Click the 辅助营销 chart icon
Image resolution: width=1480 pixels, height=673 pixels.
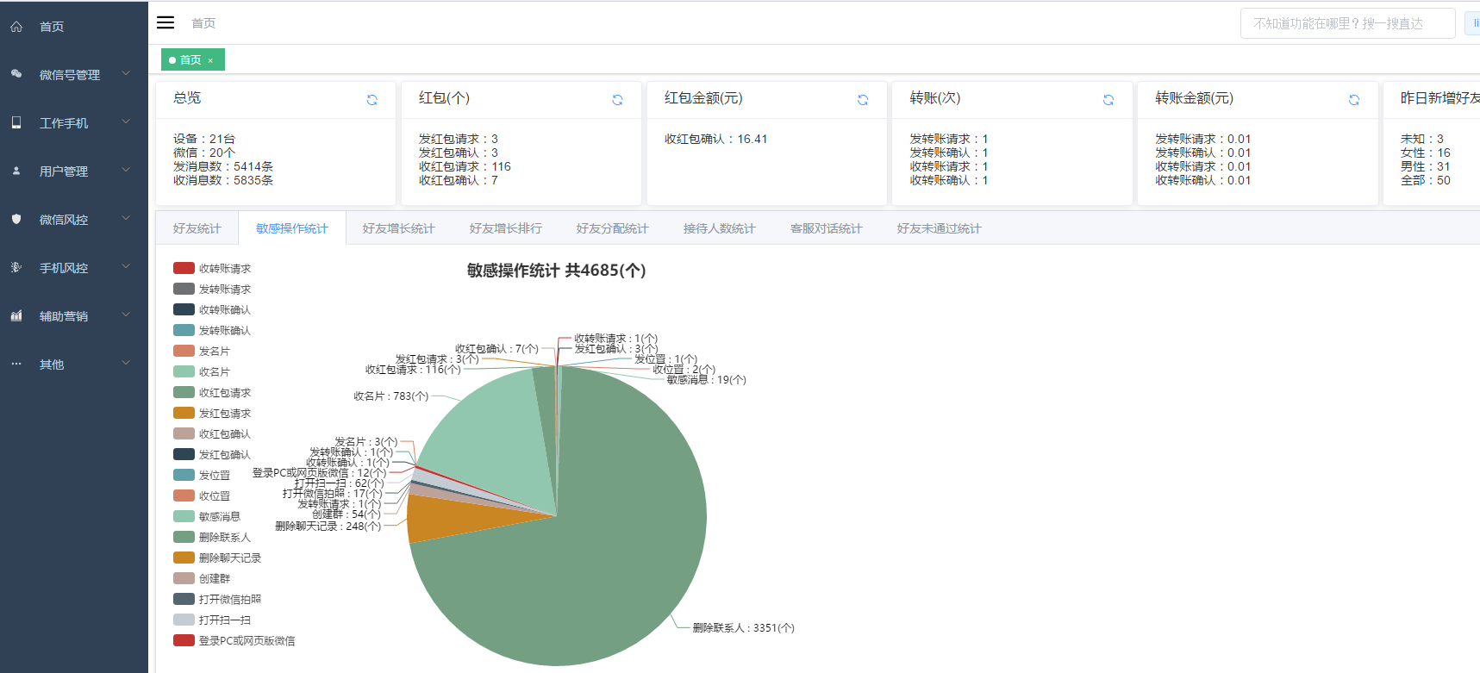[16, 315]
